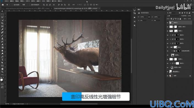Hide the 颜色填充 1 layer
Viewport: 194px width, 108px height.
pyautogui.click(x=168, y=71)
